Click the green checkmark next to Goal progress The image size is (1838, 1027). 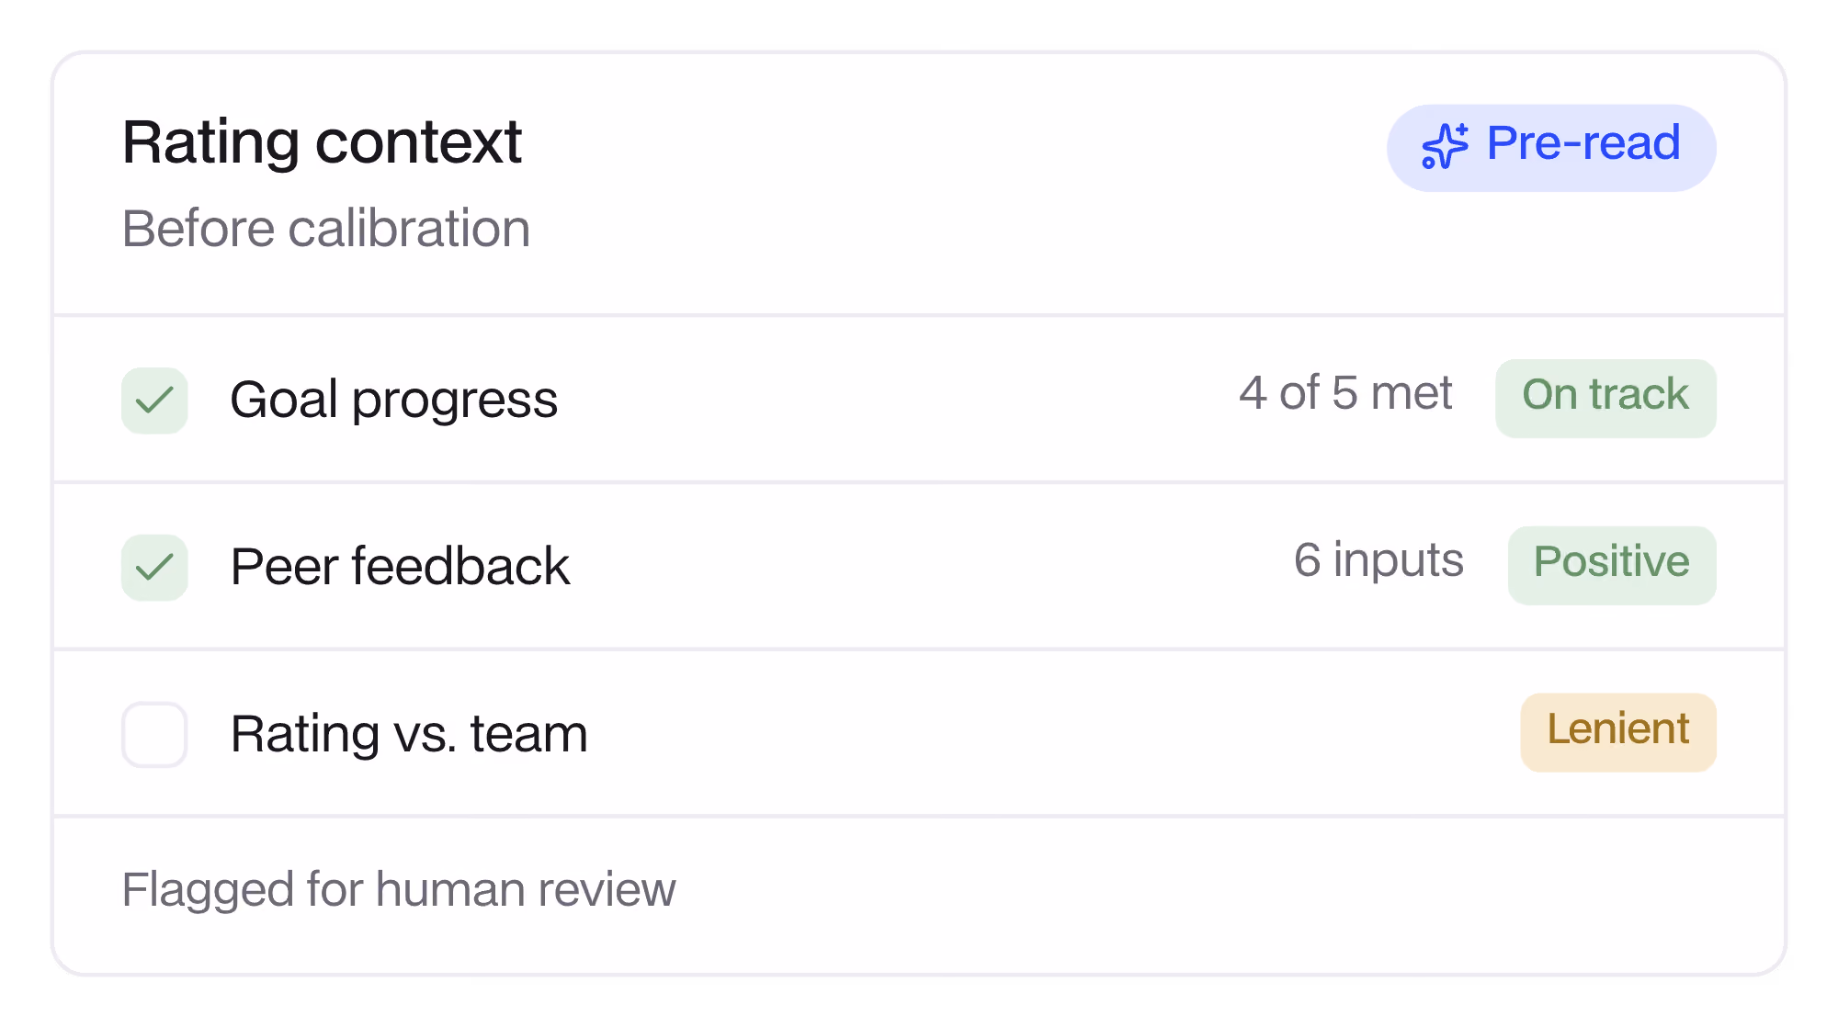click(x=154, y=401)
